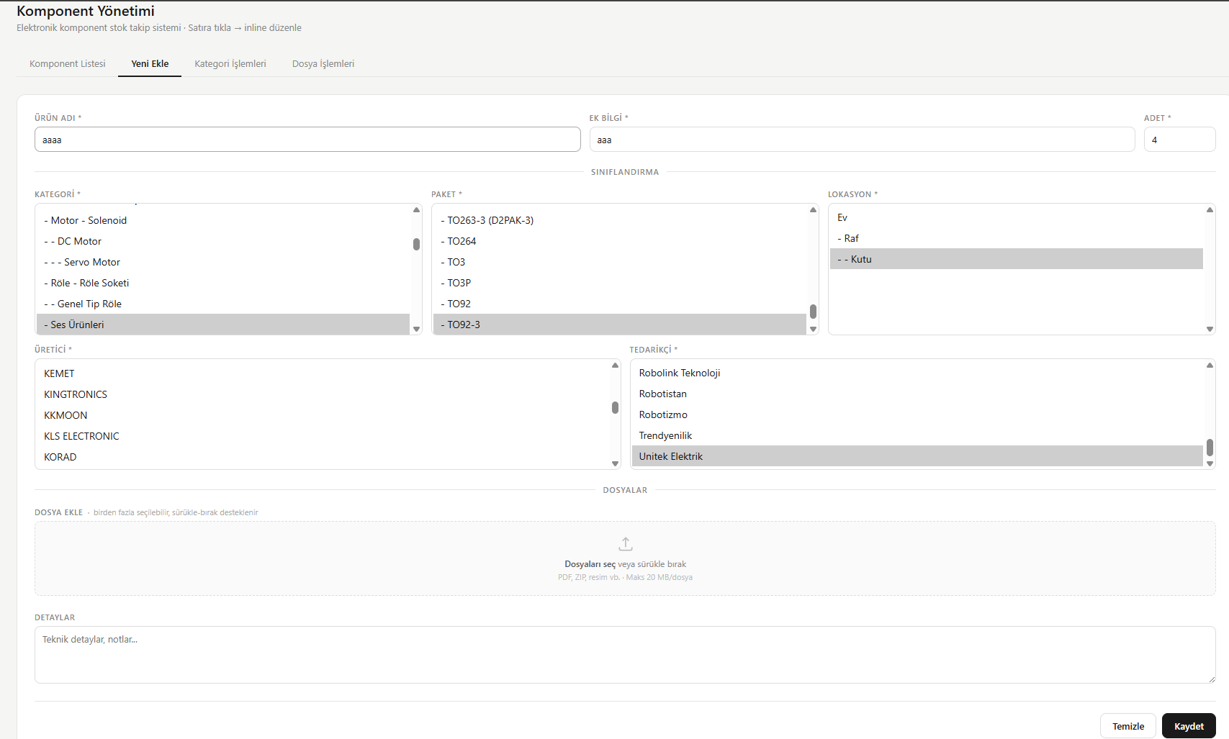Click the Temizle button
The width and height of the screenshot is (1229, 739).
click(1127, 726)
